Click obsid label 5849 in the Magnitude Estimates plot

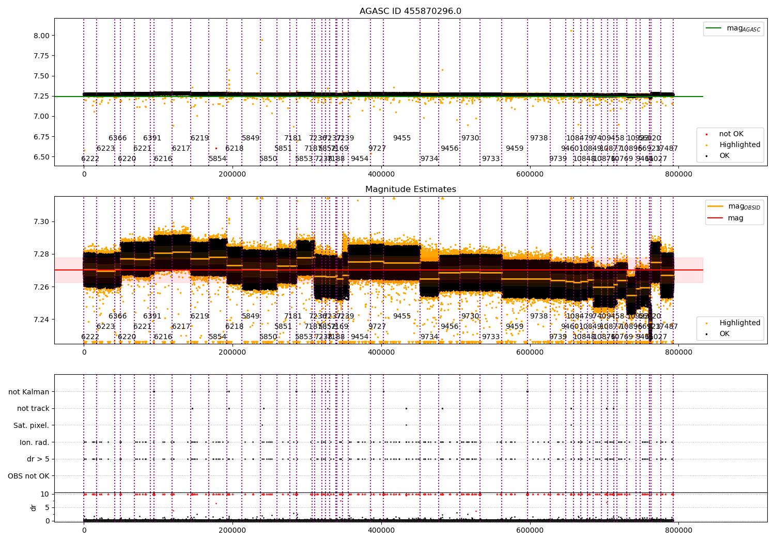[251, 316]
